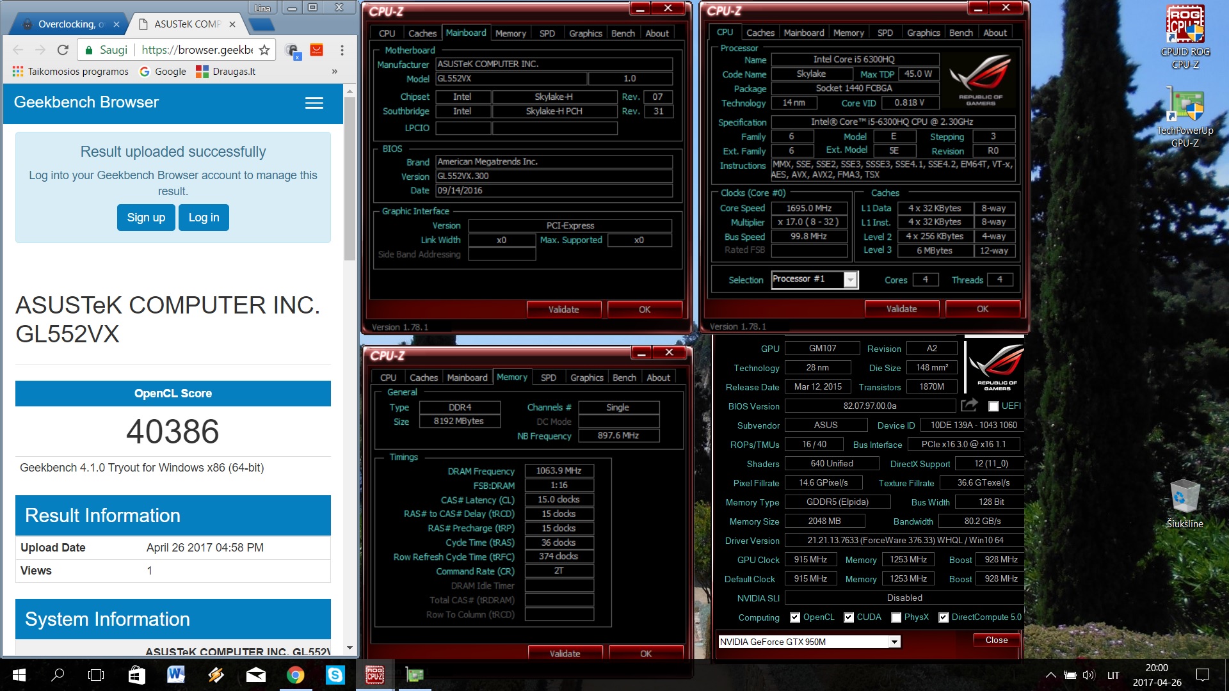Reload the page in Chrome

(63, 50)
